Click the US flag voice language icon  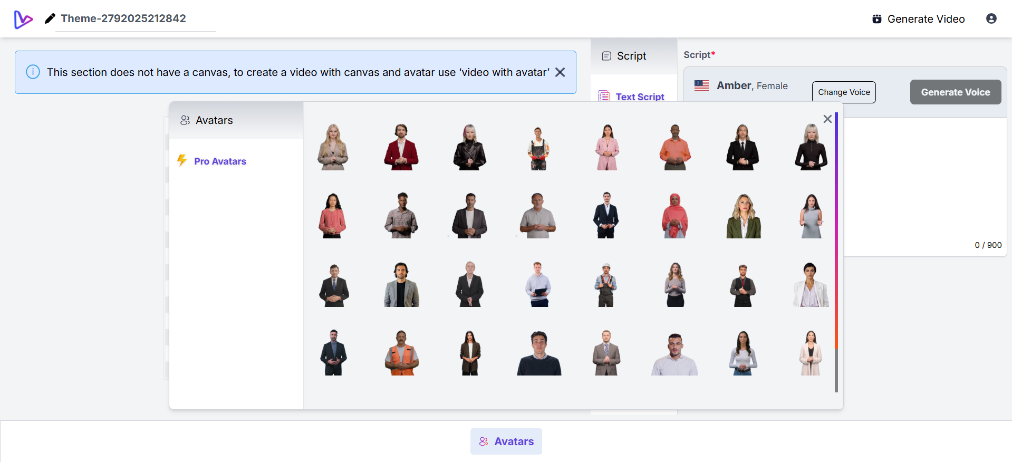tap(701, 85)
